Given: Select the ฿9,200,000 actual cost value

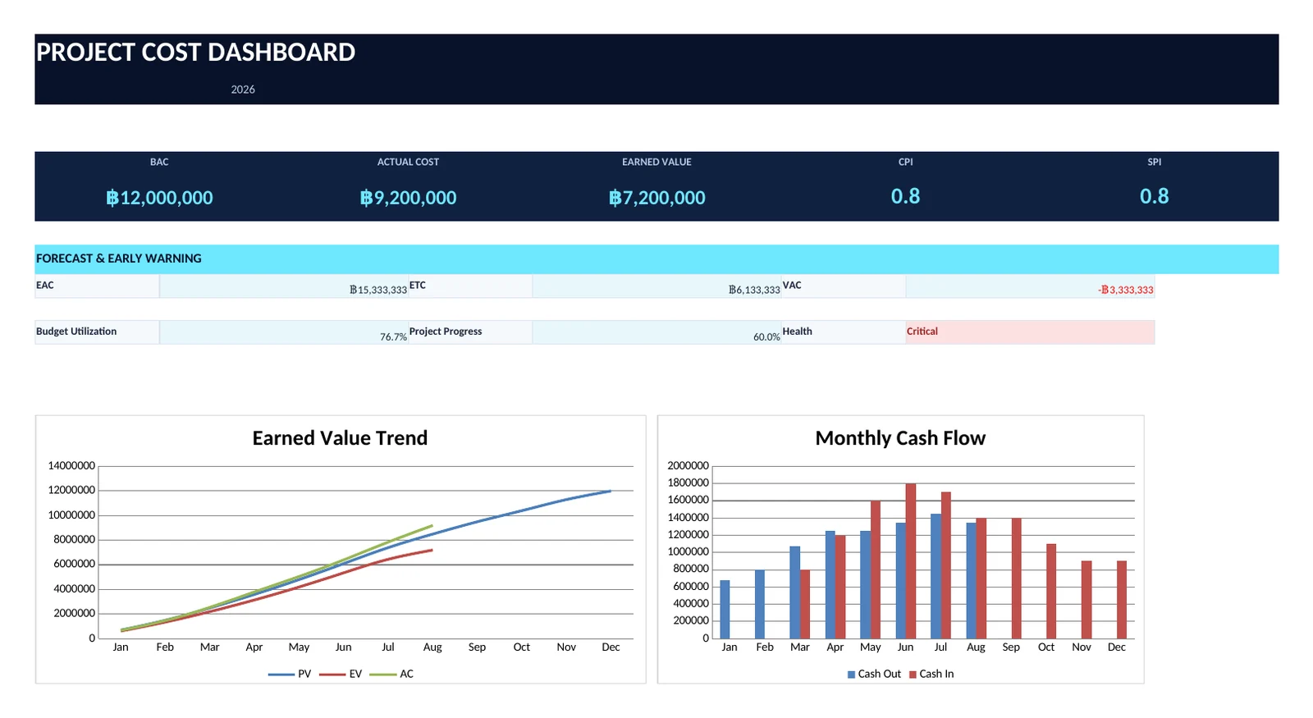Looking at the screenshot, I should (408, 198).
